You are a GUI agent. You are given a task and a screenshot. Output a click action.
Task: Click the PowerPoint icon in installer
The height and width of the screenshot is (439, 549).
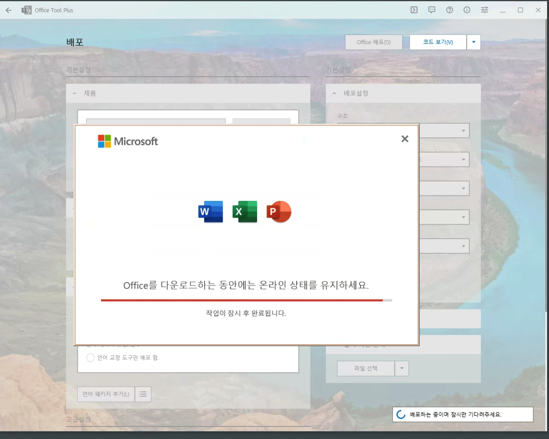coord(279,211)
